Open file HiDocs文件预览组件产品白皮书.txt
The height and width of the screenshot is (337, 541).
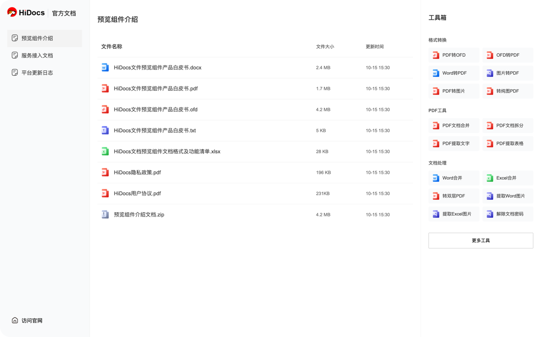(x=155, y=130)
